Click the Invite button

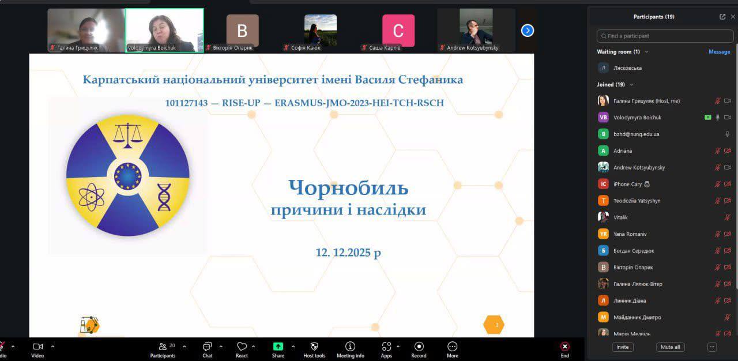[x=622, y=347]
